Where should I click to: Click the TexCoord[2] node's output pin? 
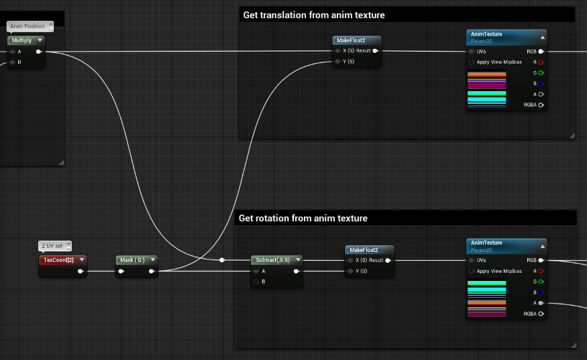[x=81, y=272]
